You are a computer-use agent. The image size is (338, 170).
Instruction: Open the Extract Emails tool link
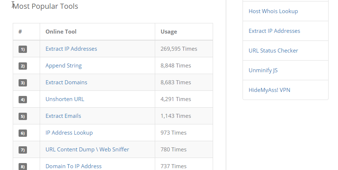pyautogui.click(x=63, y=116)
